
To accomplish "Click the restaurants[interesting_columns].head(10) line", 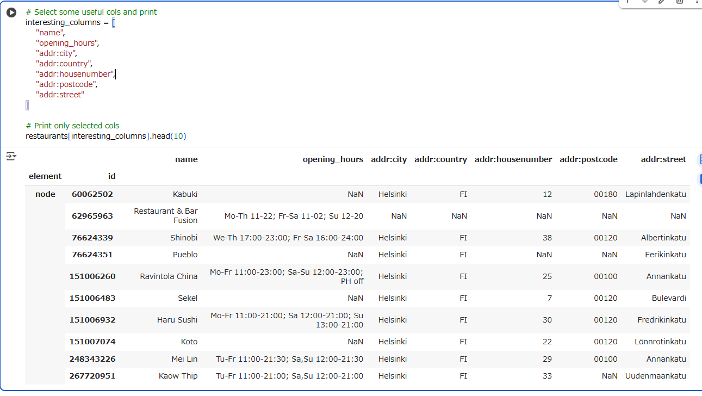I will point(106,136).
